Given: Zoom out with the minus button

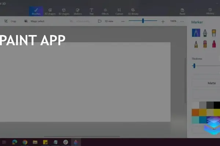Looking at the screenshot, I should tap(123, 21).
